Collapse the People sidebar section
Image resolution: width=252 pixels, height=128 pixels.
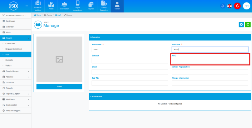[16, 38]
